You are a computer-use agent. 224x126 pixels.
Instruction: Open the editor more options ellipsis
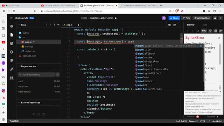[x=180, y=25]
